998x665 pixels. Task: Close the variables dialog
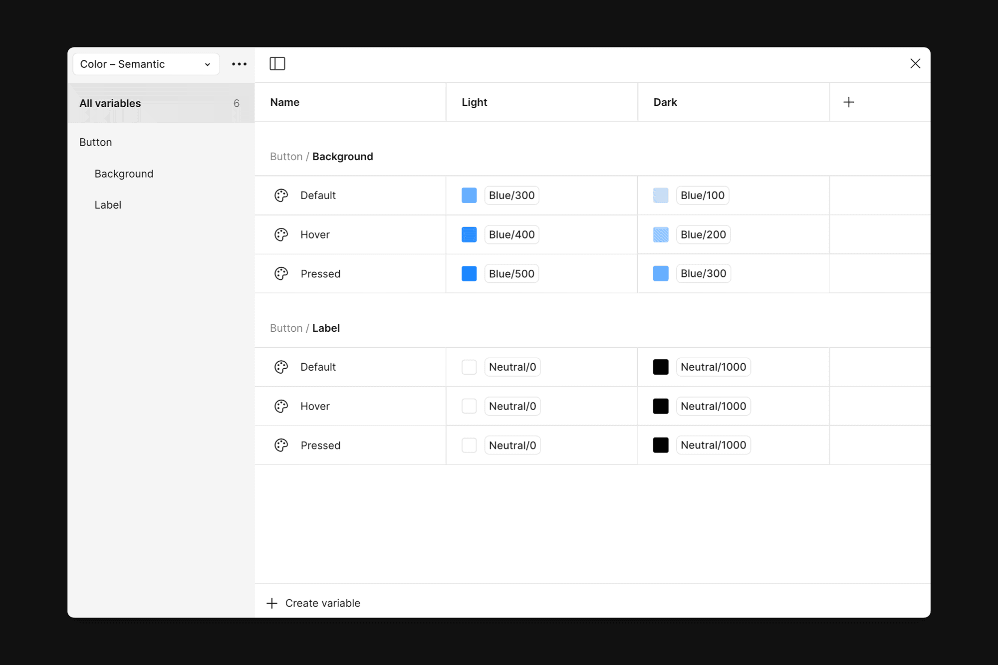(x=915, y=64)
